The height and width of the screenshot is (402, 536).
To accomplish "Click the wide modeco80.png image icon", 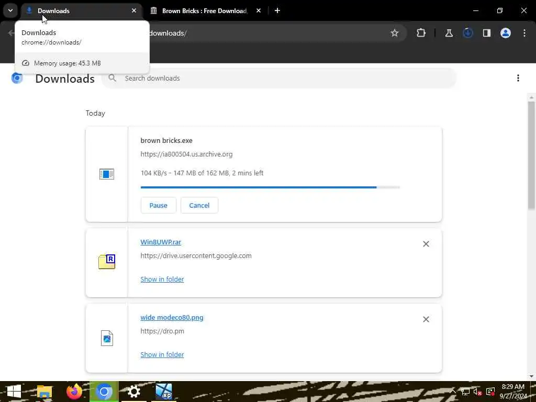I will pyautogui.click(x=107, y=338).
